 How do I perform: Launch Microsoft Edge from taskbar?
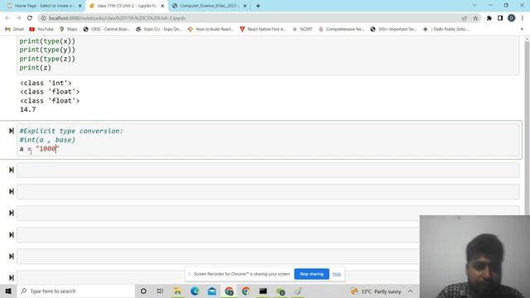pyautogui.click(x=195, y=291)
